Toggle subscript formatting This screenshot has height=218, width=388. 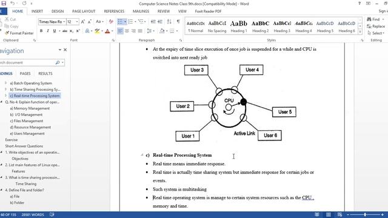click(72, 31)
